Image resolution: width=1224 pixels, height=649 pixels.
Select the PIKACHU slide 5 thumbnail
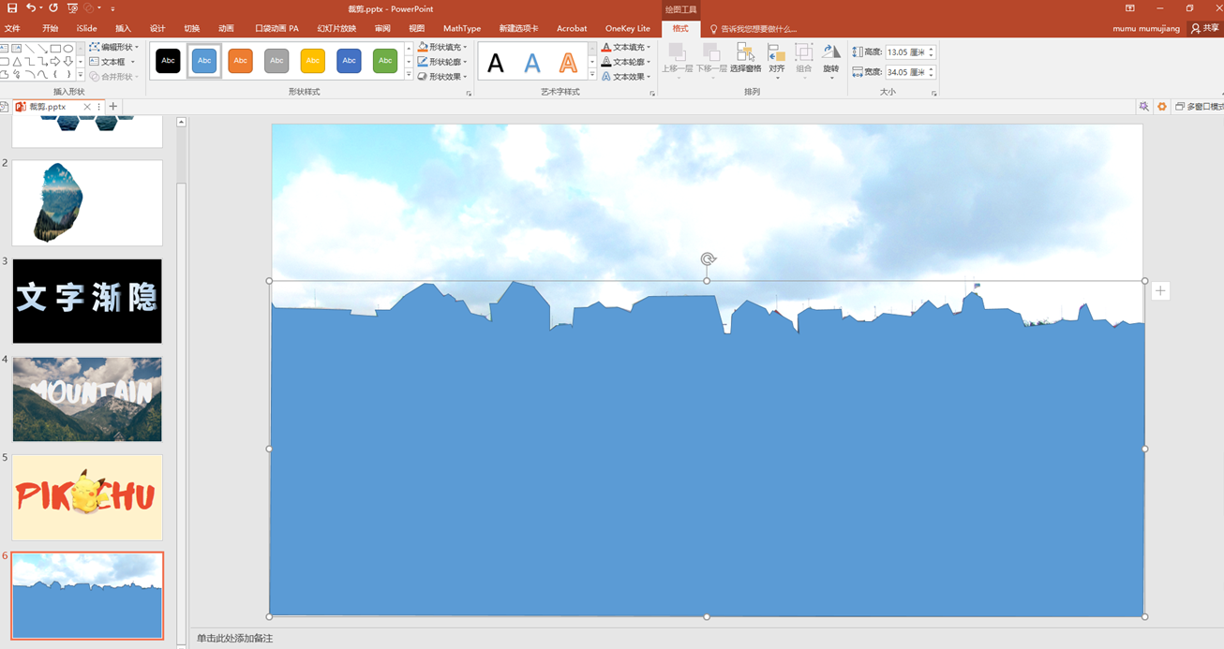coord(87,497)
